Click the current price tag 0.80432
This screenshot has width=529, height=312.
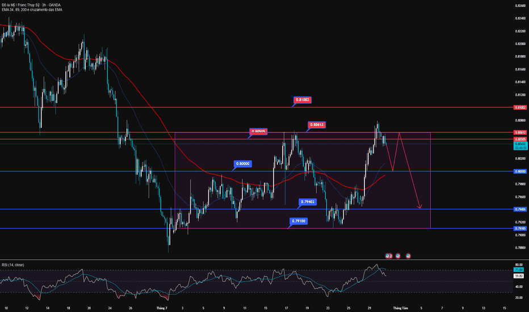(519, 144)
